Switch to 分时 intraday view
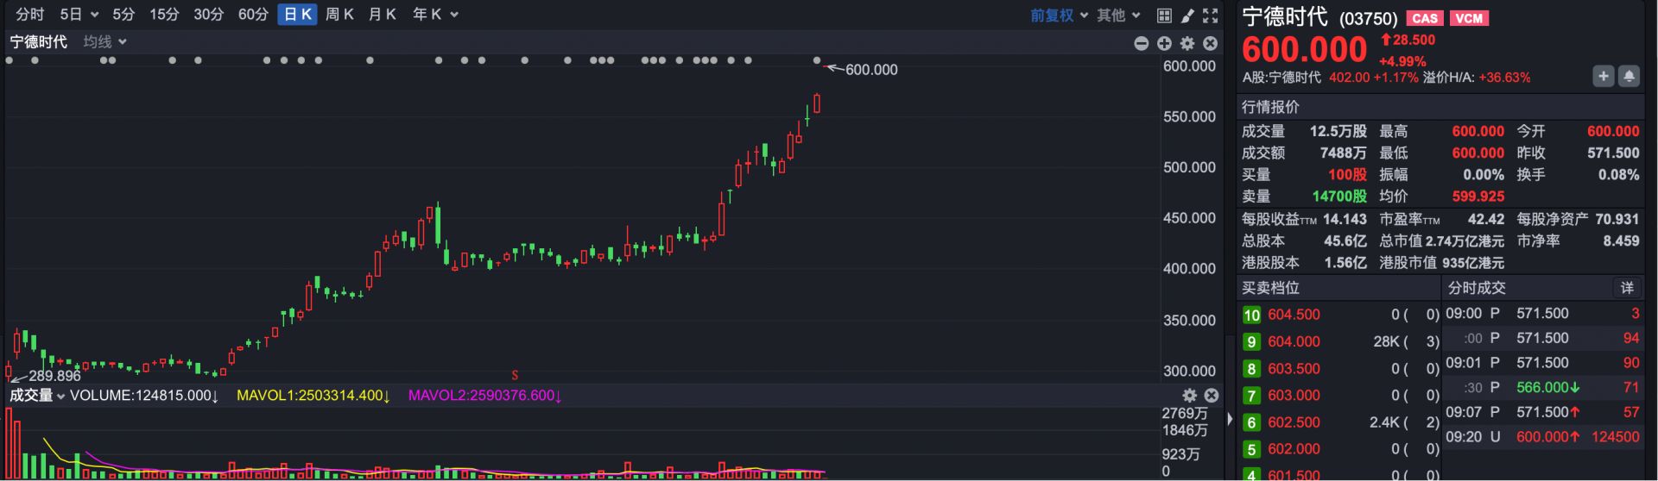The width and height of the screenshot is (1658, 481). click(30, 15)
